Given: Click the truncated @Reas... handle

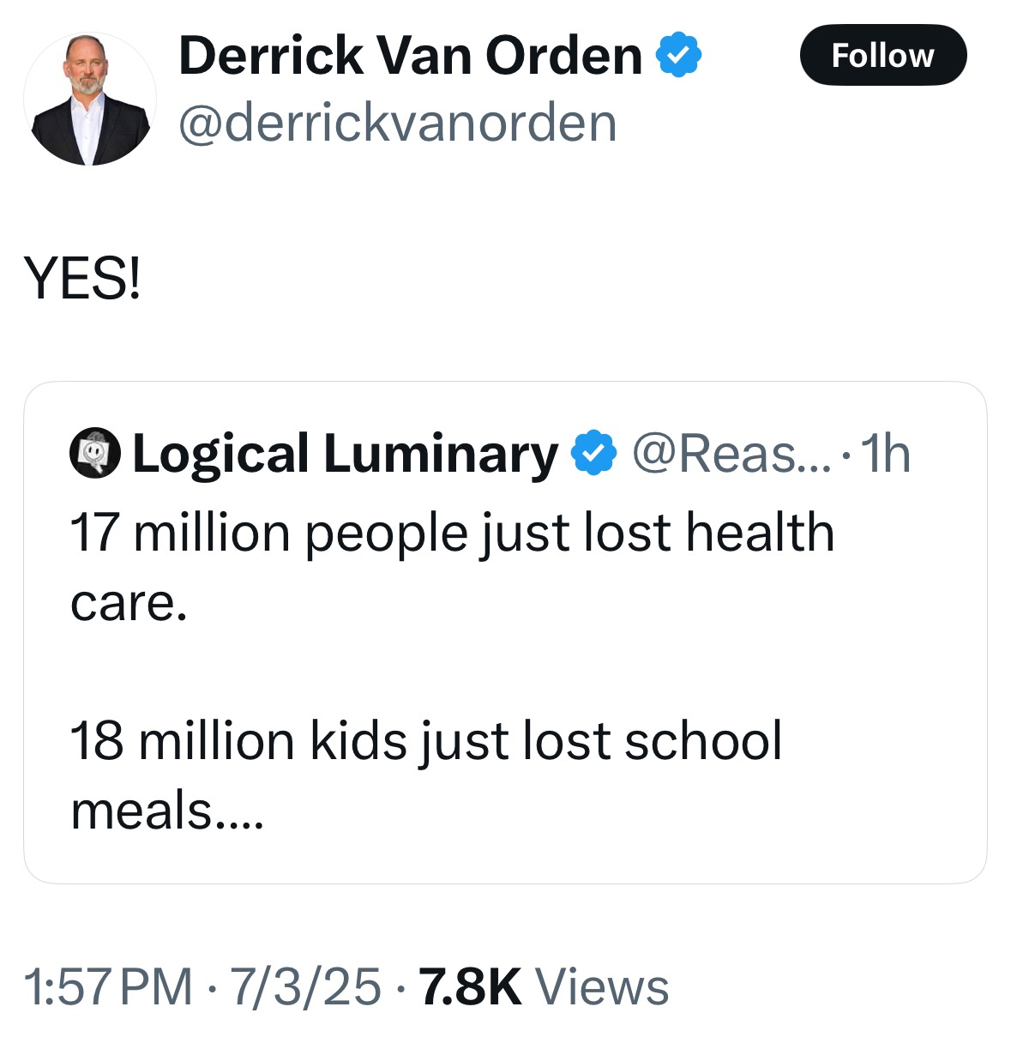Looking at the screenshot, I should click(x=731, y=454).
